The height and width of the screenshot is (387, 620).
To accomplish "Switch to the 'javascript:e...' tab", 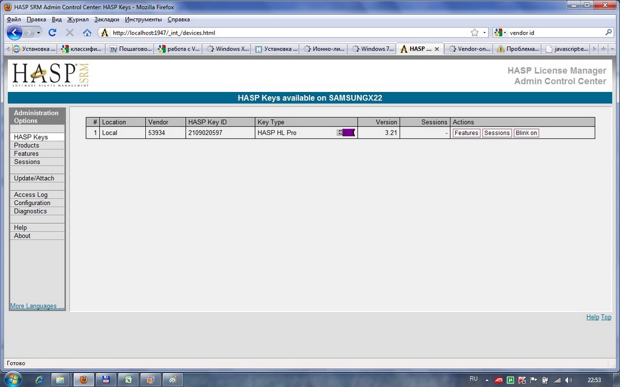I will (x=565, y=49).
